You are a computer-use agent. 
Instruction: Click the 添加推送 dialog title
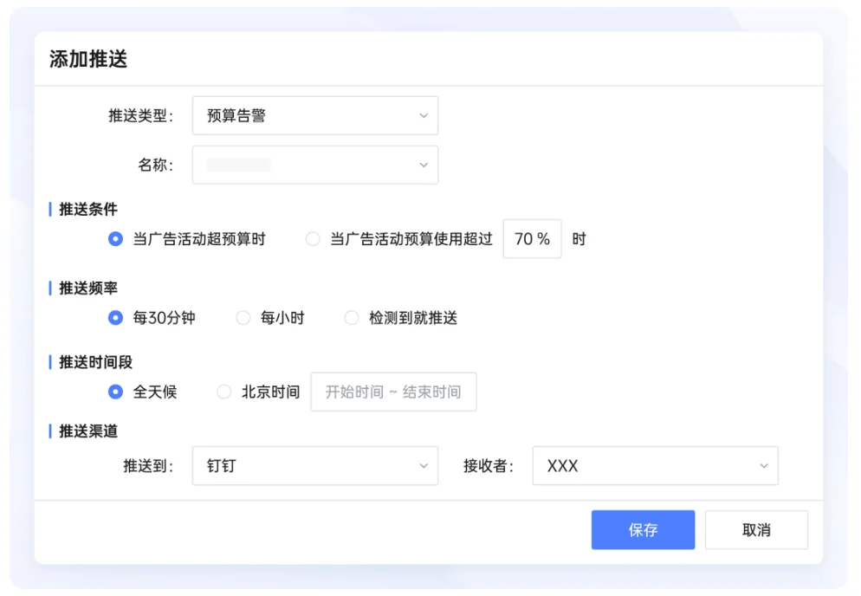tap(88, 59)
